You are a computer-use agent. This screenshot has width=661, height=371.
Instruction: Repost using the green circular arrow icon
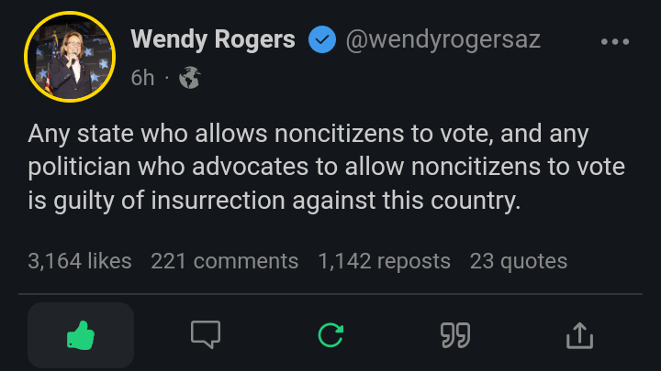tap(330, 335)
